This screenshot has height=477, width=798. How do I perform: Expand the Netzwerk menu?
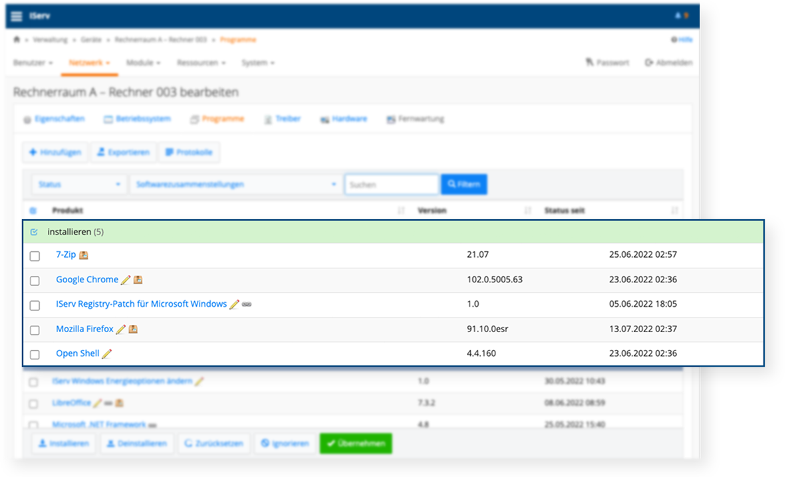point(89,62)
